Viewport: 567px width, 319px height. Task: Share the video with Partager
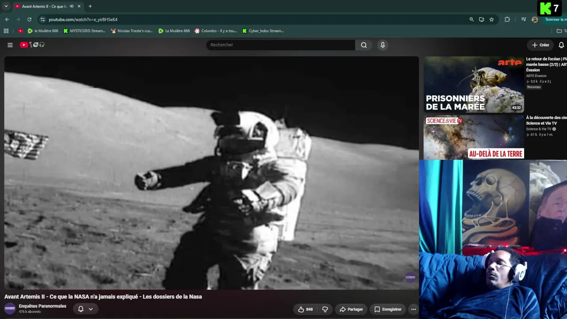point(351,309)
